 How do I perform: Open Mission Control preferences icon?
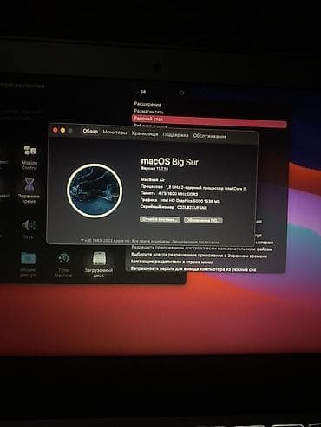29,151
